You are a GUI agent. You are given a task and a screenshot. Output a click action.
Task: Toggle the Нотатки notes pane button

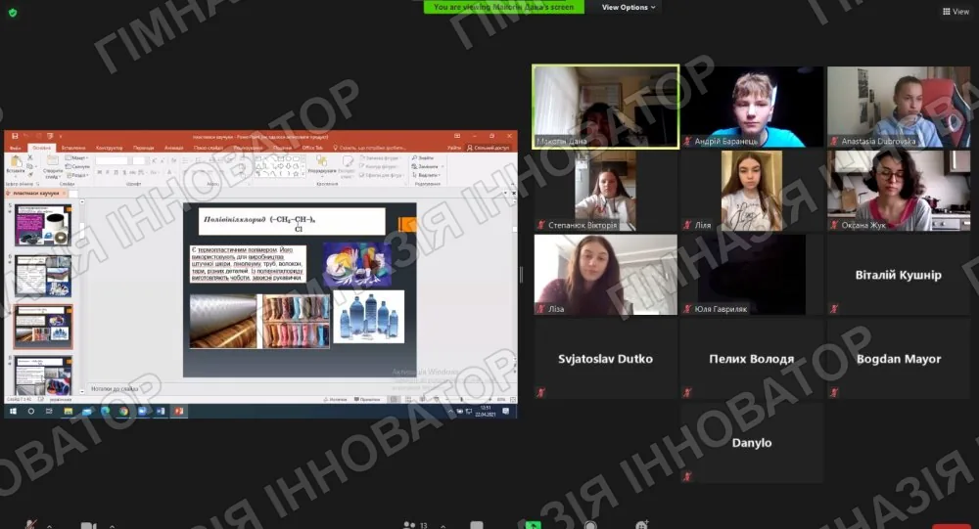pyautogui.click(x=337, y=399)
